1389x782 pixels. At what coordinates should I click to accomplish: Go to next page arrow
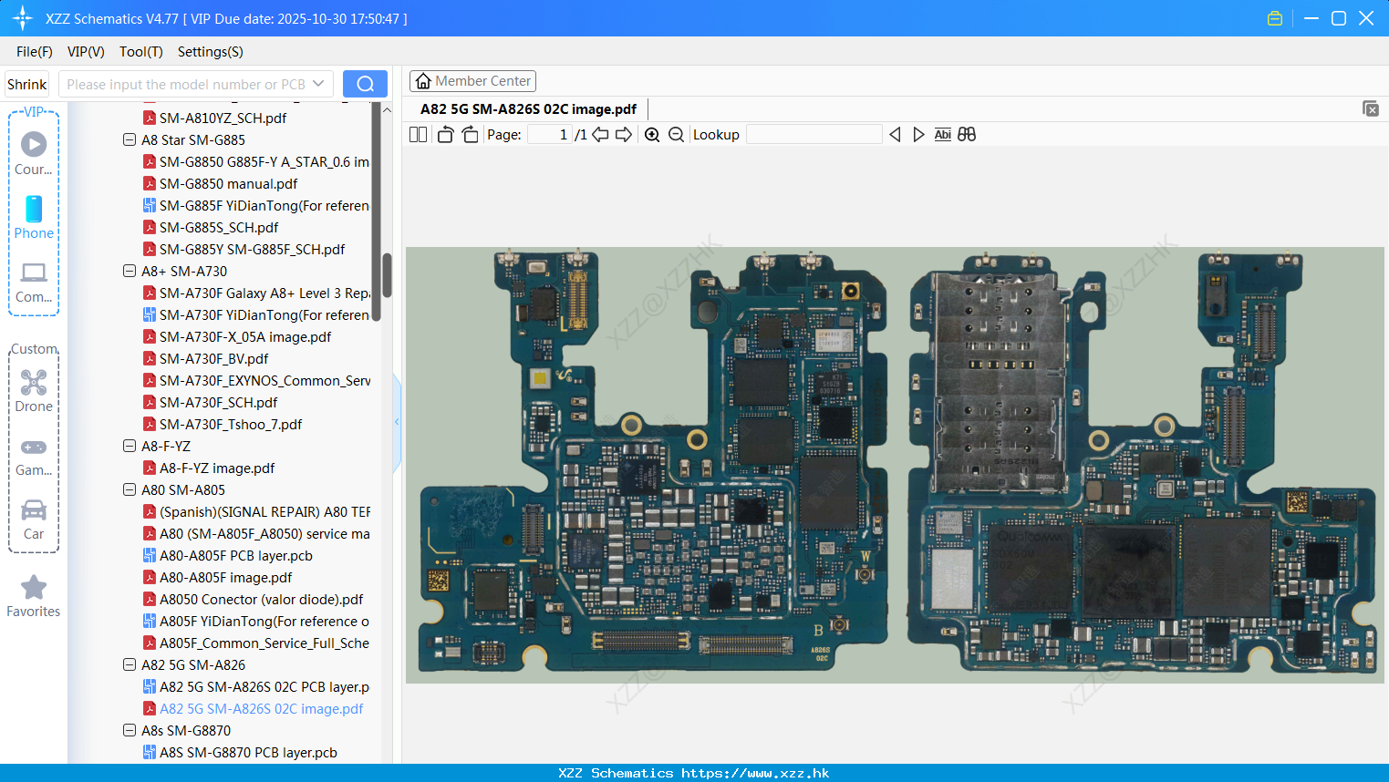point(624,134)
